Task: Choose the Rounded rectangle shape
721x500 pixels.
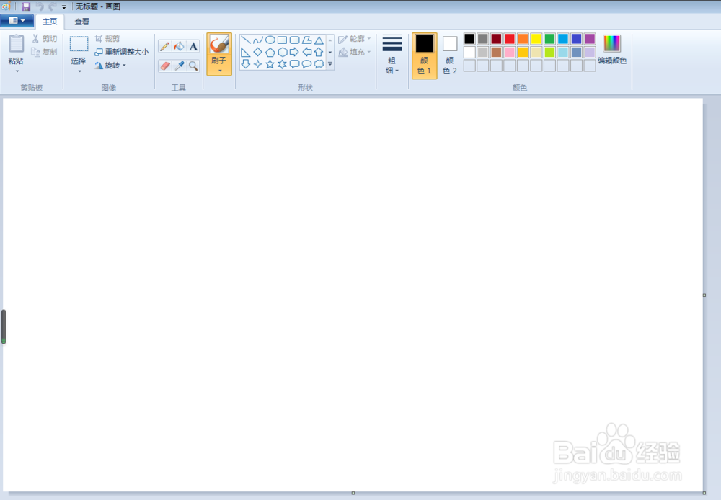Action: [x=295, y=40]
